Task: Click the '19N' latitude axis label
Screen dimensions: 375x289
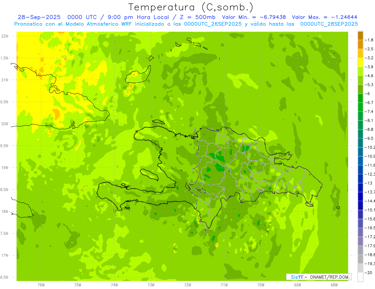Action: click(x=5, y=167)
